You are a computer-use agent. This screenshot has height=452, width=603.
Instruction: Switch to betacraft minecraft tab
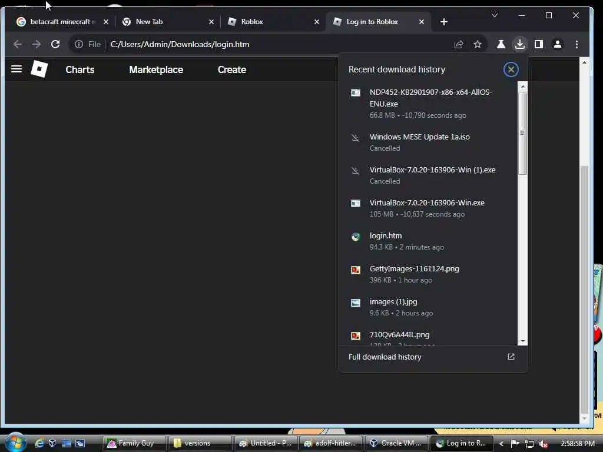tap(61, 22)
